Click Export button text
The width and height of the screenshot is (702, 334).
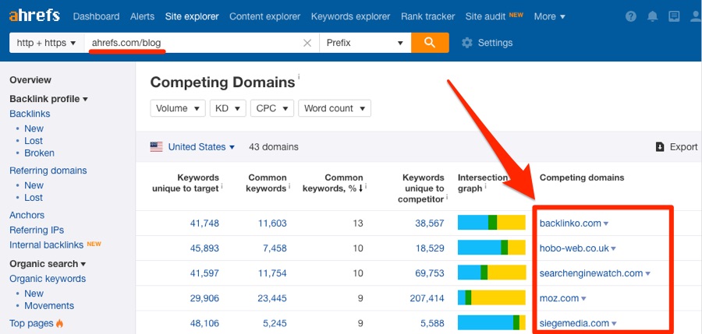(x=683, y=146)
